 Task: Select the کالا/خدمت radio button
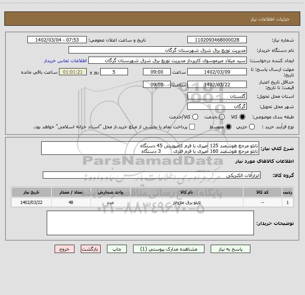pyautogui.click(x=195, y=117)
